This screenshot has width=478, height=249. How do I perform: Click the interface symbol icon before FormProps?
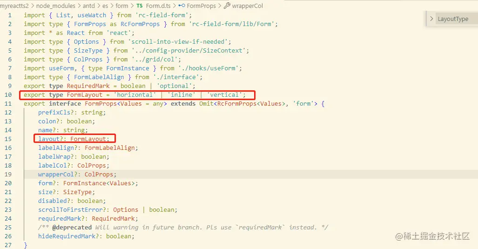pos(182,6)
